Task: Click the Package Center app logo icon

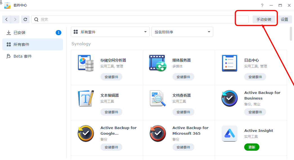Action: coord(7,5)
